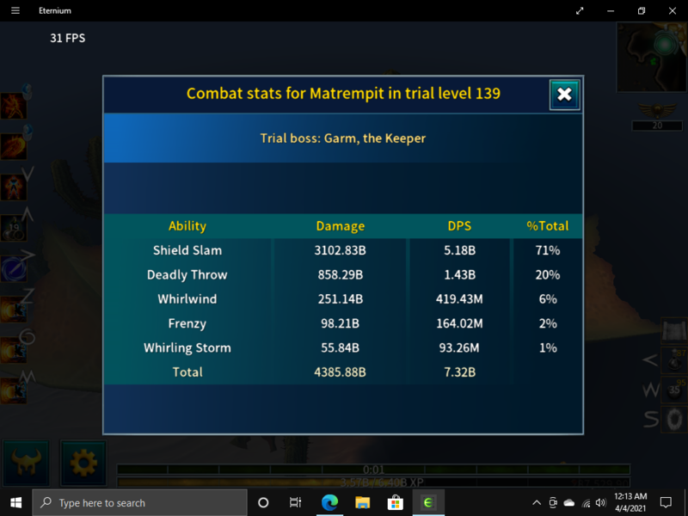
Task: Open the gear settings button
Action: [x=83, y=463]
